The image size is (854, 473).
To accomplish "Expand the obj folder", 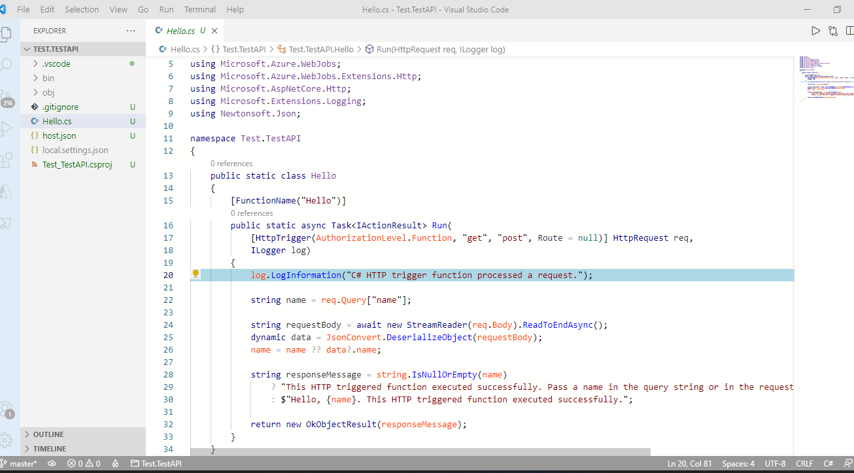I will 83,92.
